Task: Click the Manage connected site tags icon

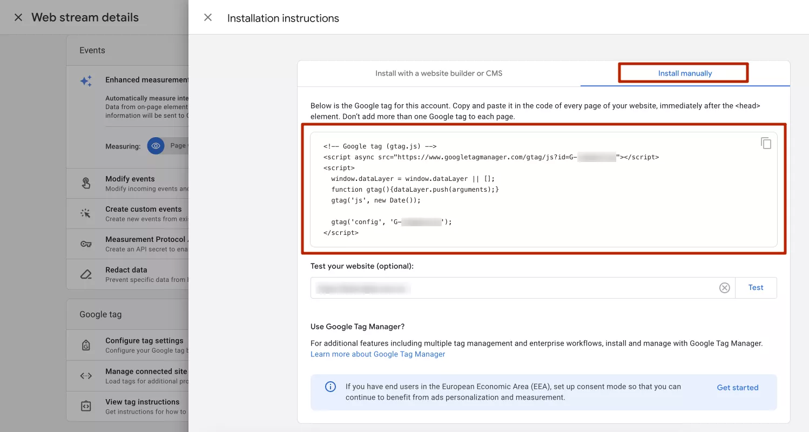Action: click(x=86, y=376)
